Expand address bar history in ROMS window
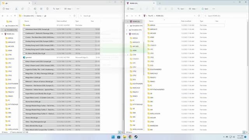 [195, 16]
